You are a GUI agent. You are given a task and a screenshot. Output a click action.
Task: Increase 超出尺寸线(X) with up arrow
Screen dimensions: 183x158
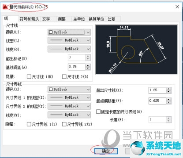tap(168, 89)
